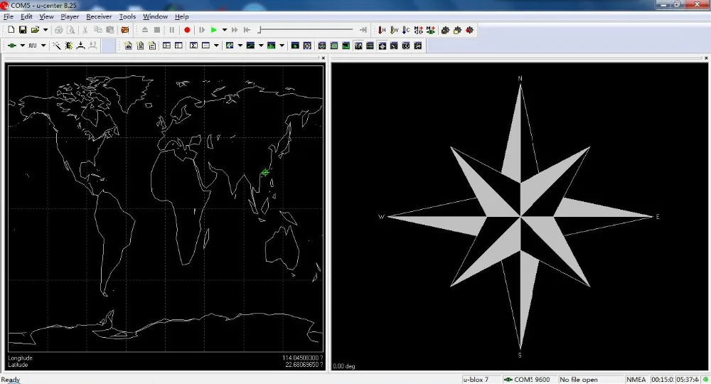711x384 pixels.
Task: Open the Binary Console icon
Action: point(140,46)
